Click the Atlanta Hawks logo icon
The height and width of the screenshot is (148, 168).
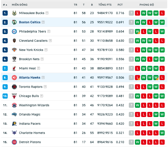14,78
